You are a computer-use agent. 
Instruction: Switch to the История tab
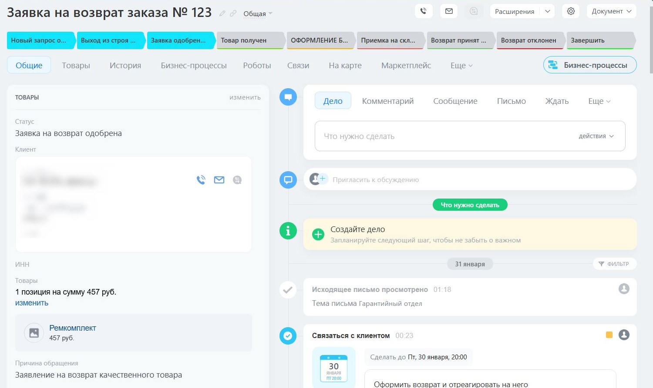125,66
